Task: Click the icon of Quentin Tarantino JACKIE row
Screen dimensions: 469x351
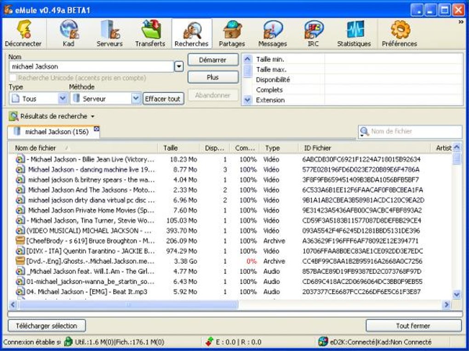Action: click(20, 251)
